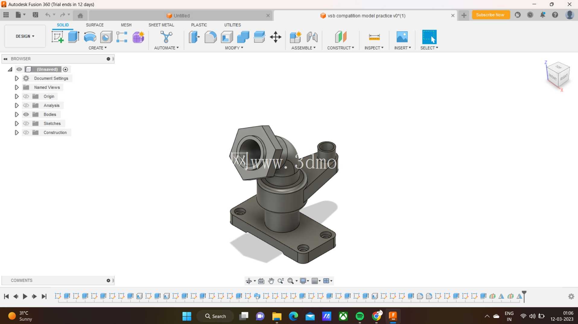Open the notifications bell
Image resolution: width=578 pixels, height=324 pixels.
tap(542, 15)
